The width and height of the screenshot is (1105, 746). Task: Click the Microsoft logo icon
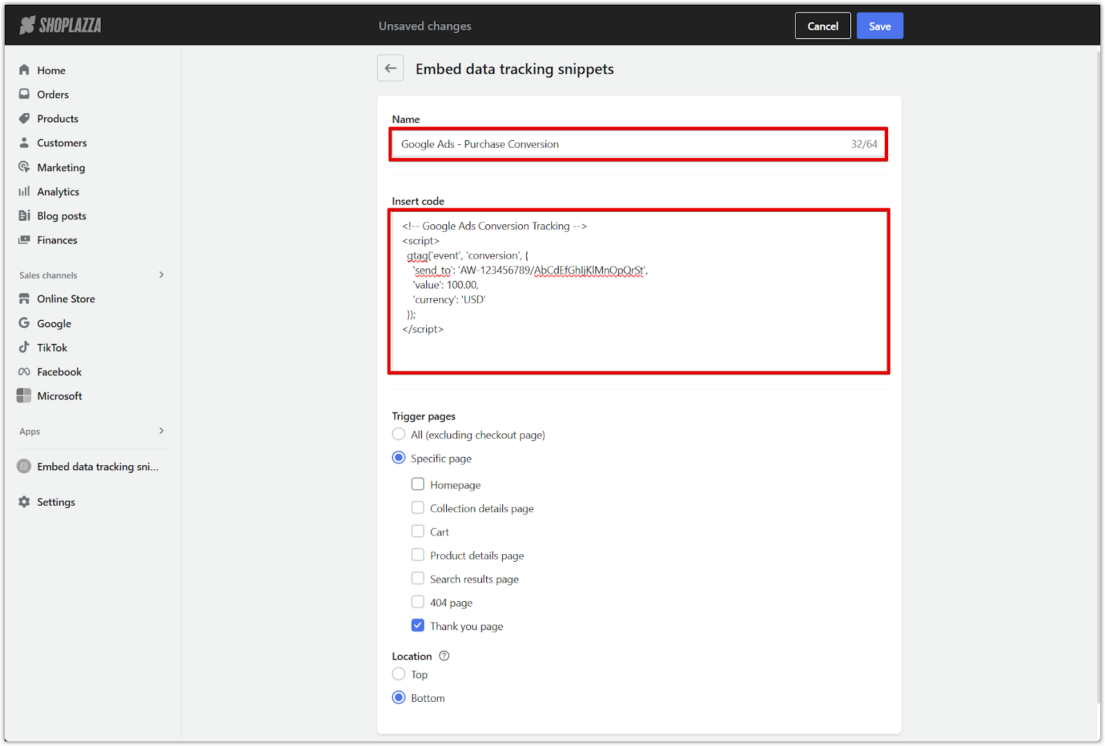tap(24, 395)
